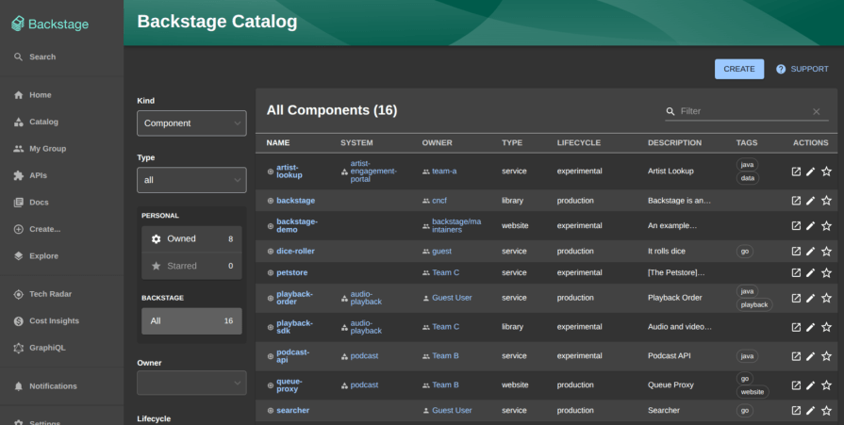Click the Explore layers icon
This screenshot has width=844, height=425.
pyautogui.click(x=18, y=256)
